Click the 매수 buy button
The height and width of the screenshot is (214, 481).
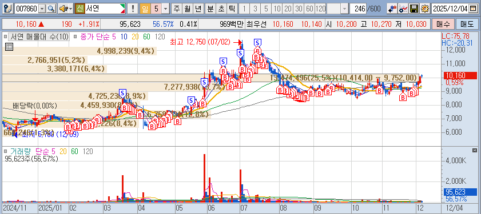443,24
